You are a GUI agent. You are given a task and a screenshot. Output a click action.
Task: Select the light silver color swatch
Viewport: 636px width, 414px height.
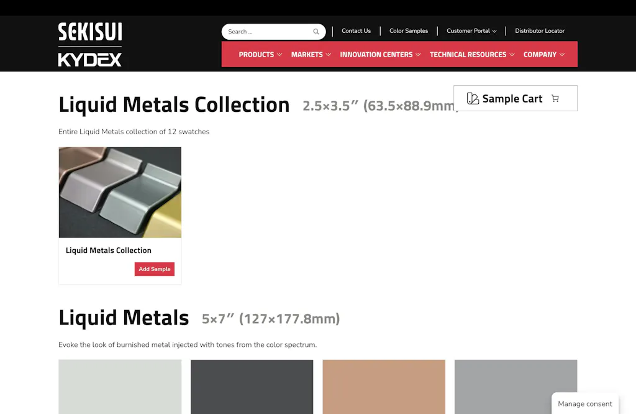coord(120,387)
